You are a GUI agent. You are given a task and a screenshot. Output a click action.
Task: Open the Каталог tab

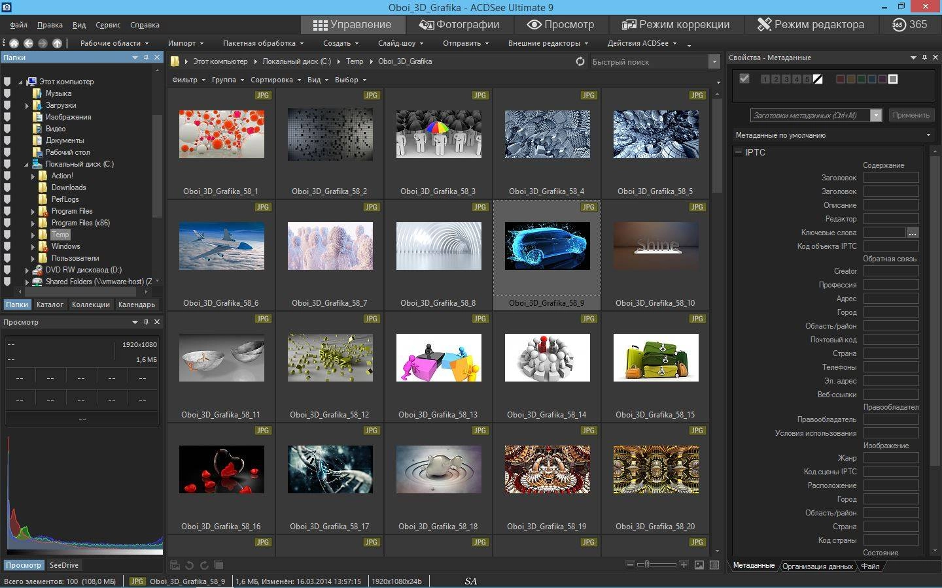(x=50, y=304)
